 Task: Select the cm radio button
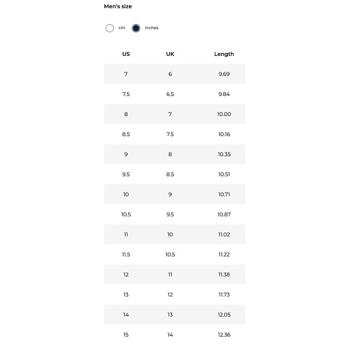point(110,28)
